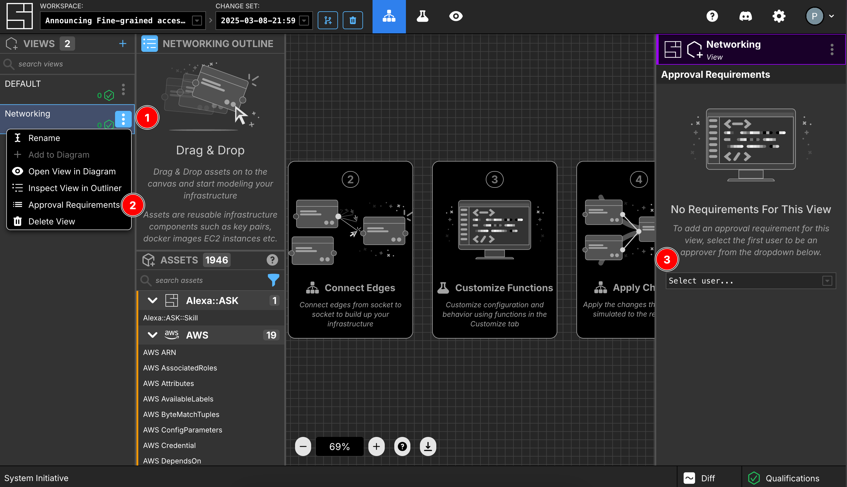The height and width of the screenshot is (487, 847).
Task: Click the views search magnifier icon
Action: click(8, 64)
